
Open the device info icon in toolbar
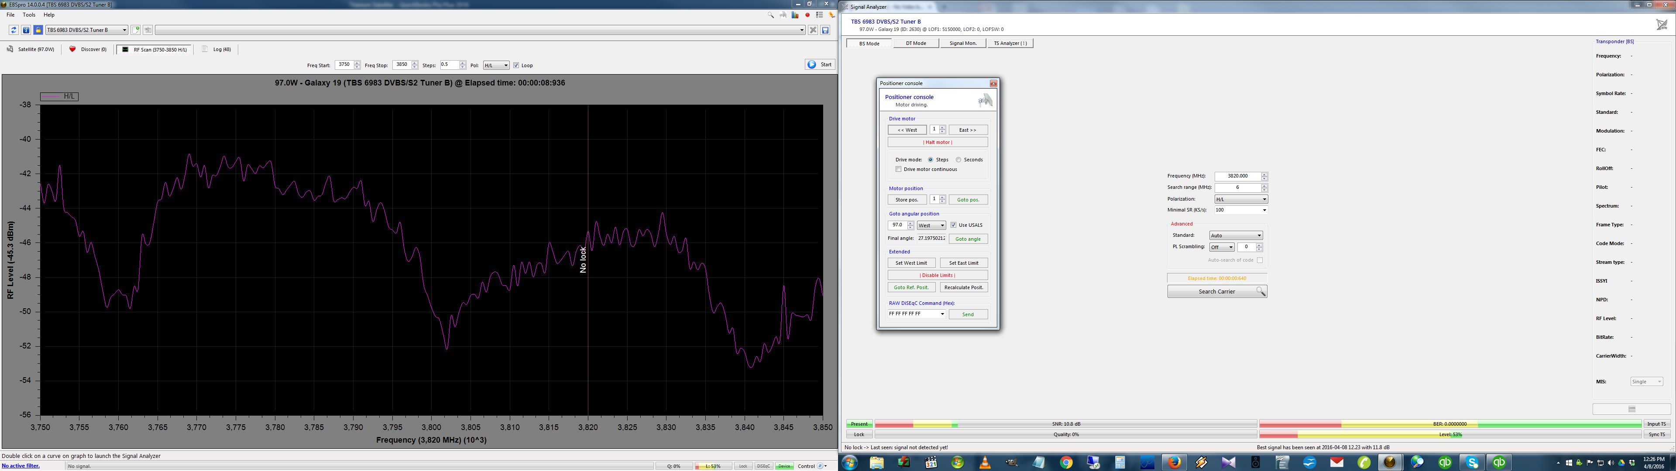coord(26,30)
